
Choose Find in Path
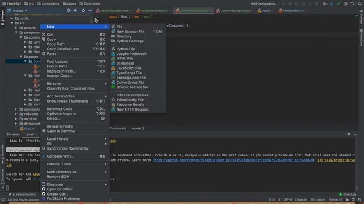58,66
